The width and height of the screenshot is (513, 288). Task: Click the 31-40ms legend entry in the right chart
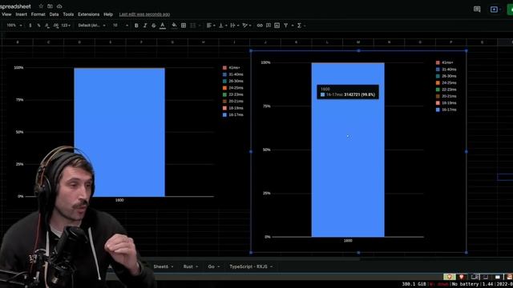coord(446,70)
